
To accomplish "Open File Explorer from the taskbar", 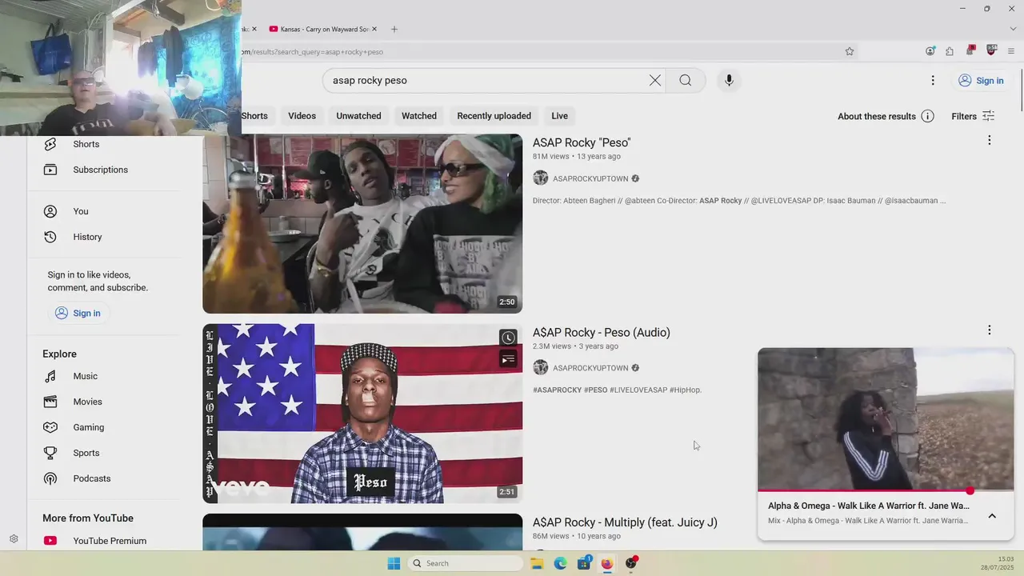I will tap(537, 563).
